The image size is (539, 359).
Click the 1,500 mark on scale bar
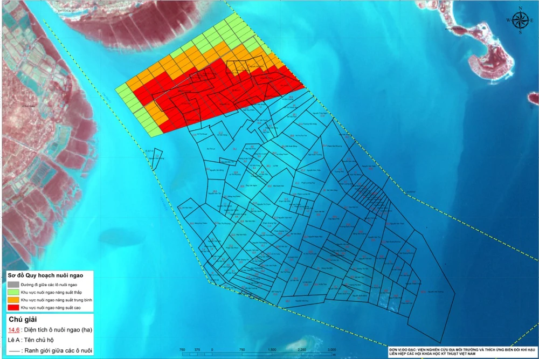[x=272, y=350]
